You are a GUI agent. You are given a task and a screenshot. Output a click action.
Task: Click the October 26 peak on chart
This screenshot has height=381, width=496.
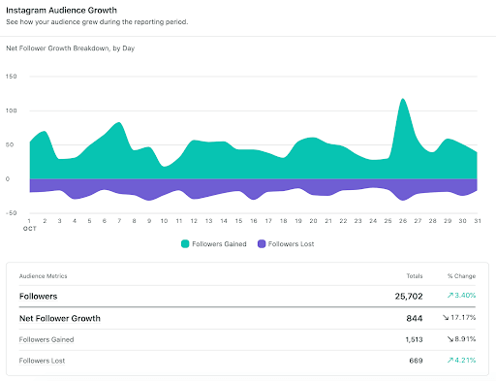[403, 99]
